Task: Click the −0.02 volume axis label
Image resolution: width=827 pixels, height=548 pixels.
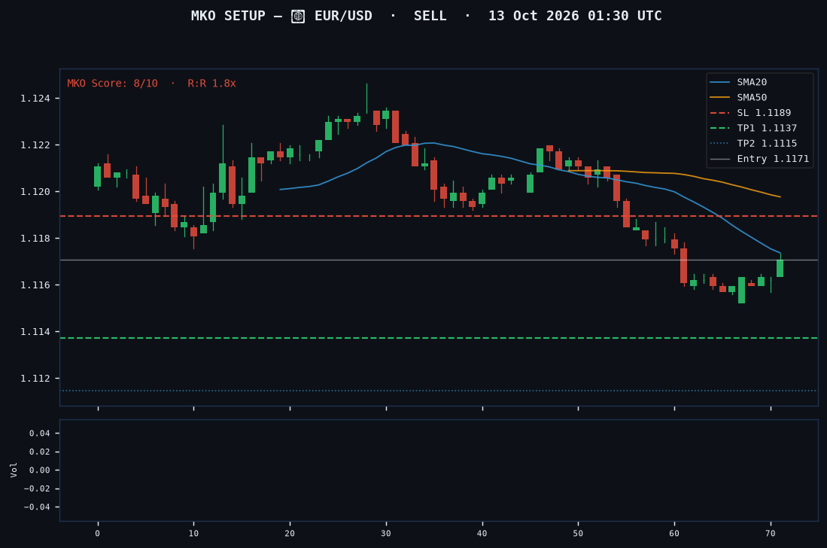Action: click(x=36, y=489)
